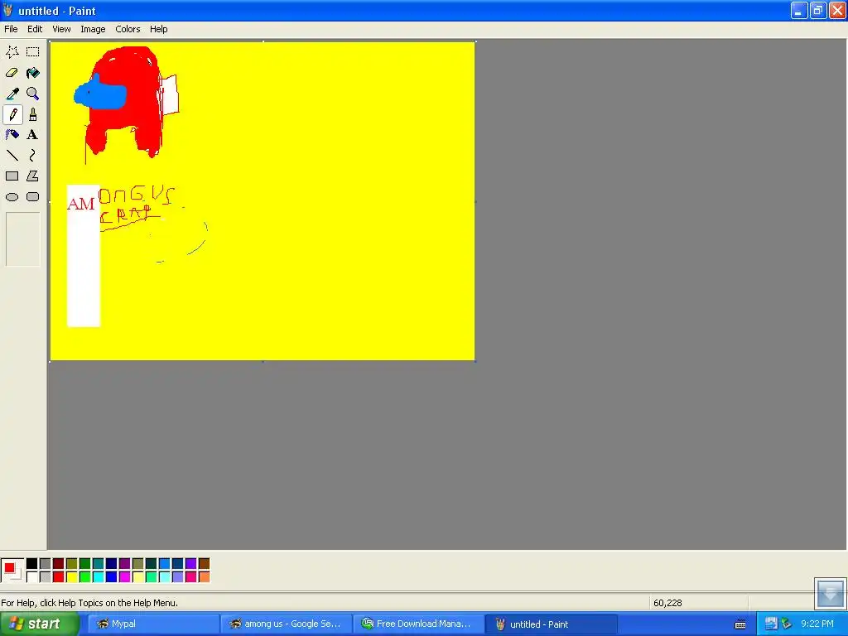Click the second system tray icon
This screenshot has width=848, height=636.
point(787,624)
